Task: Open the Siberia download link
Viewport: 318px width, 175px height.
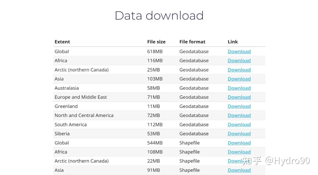Action: pyautogui.click(x=239, y=134)
